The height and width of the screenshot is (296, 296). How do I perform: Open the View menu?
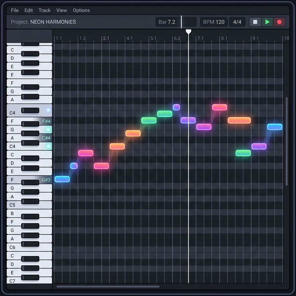click(x=62, y=10)
